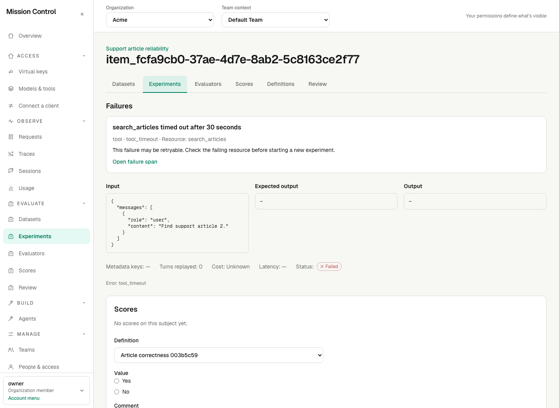
Task: Click the sidebar Review clipboard icon
Action: pos(11,288)
